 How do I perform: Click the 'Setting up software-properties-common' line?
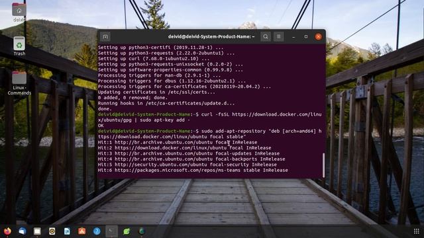point(170,69)
